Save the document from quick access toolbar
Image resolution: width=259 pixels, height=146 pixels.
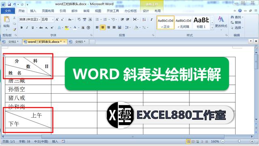(x=9, y=4)
